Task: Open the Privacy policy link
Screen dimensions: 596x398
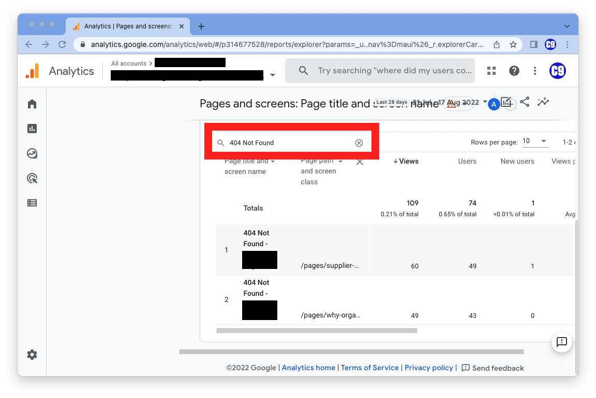Action: (428, 368)
